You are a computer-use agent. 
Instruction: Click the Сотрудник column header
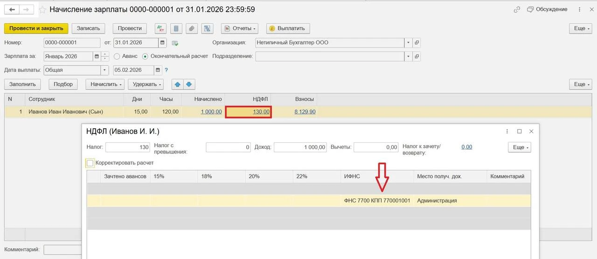[75, 99]
